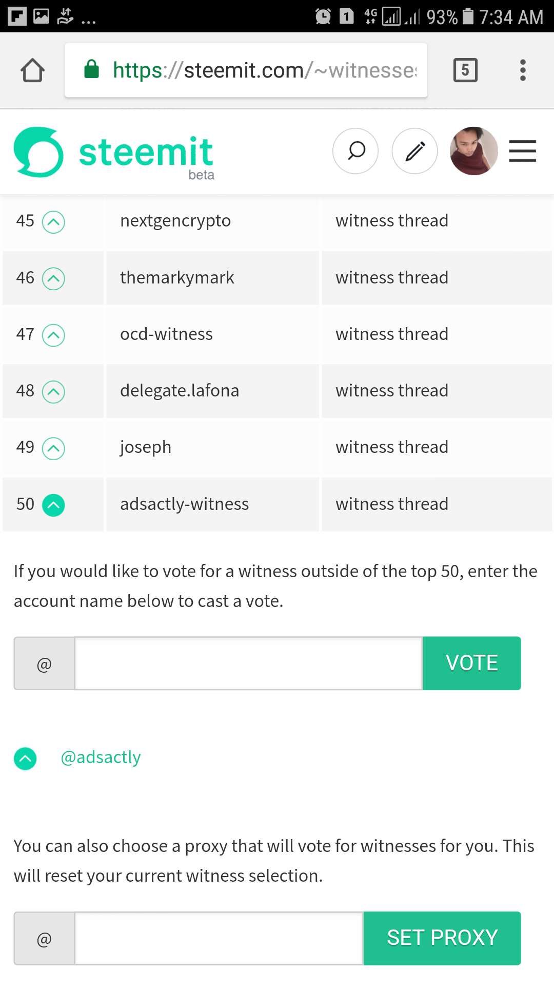Tap the pencil compose post icon
Screen dimensions: 554x986
click(414, 151)
